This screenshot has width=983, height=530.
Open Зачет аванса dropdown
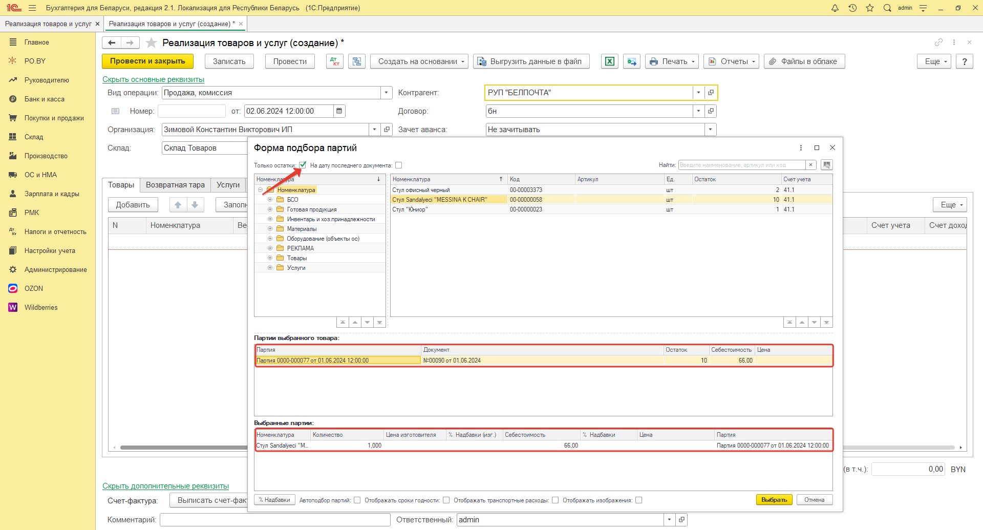pyautogui.click(x=710, y=130)
